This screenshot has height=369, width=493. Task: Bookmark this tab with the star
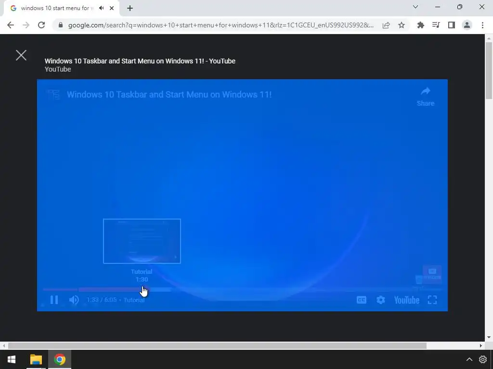pos(402,25)
